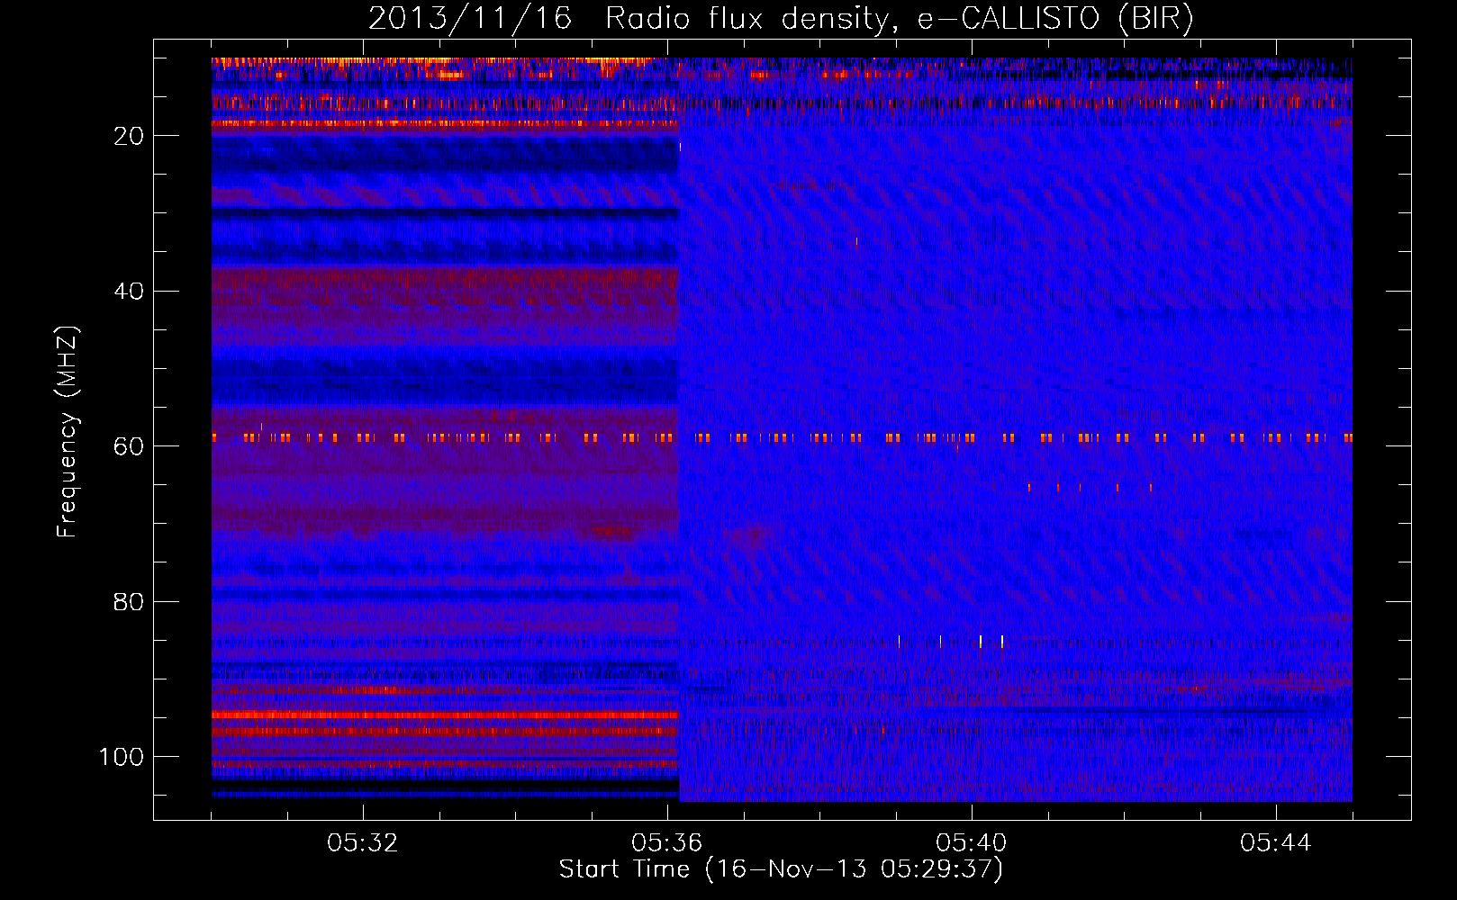Click the plot title '2013/11/16 Radio flux density, e-CALLISTO (BIR)'
Image resolution: width=1457 pixels, height=900 pixels.
click(781, 19)
